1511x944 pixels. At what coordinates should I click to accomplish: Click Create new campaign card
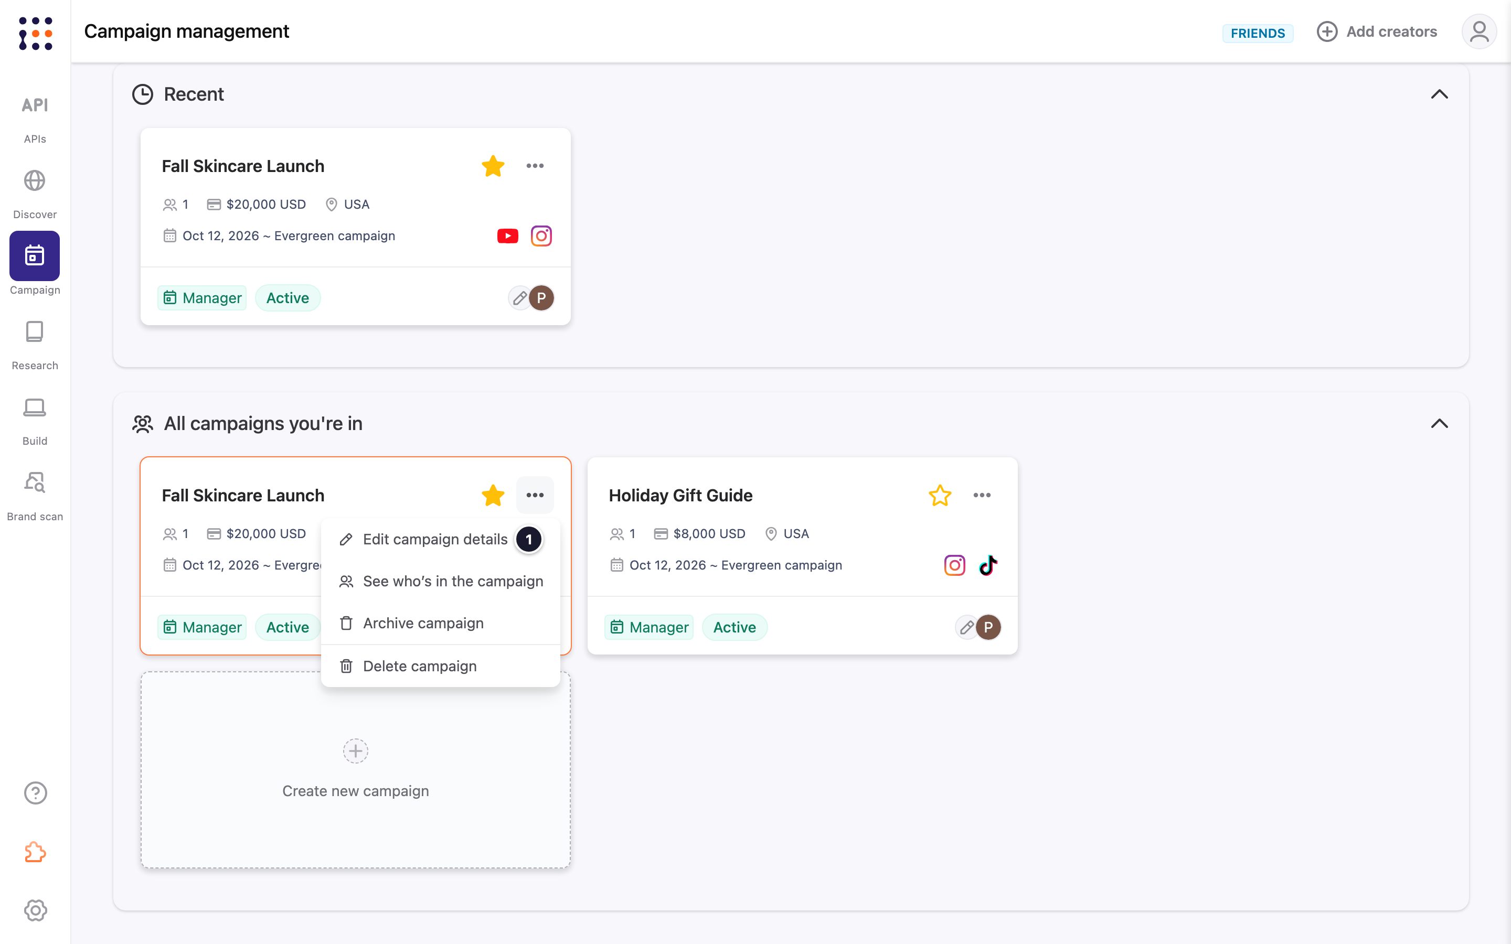pyautogui.click(x=355, y=769)
